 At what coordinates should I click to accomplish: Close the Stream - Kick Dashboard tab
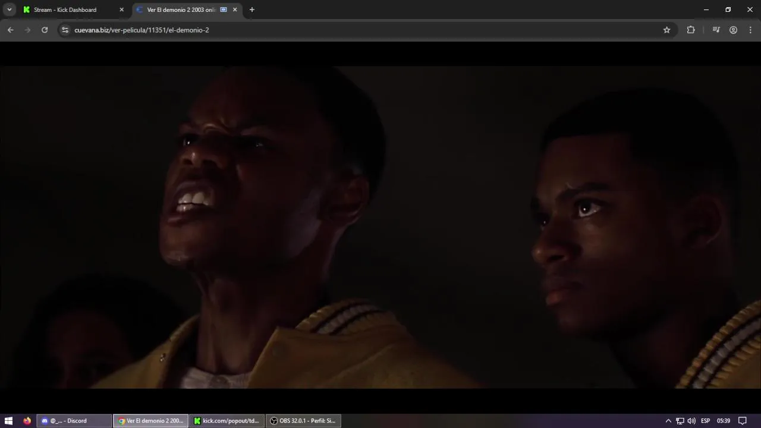coord(121,10)
